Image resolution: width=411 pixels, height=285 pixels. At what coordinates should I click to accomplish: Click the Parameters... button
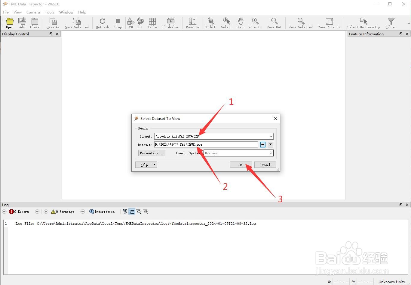tap(152, 153)
